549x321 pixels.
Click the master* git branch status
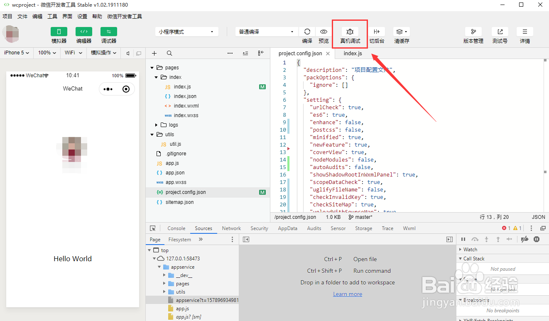point(361,217)
